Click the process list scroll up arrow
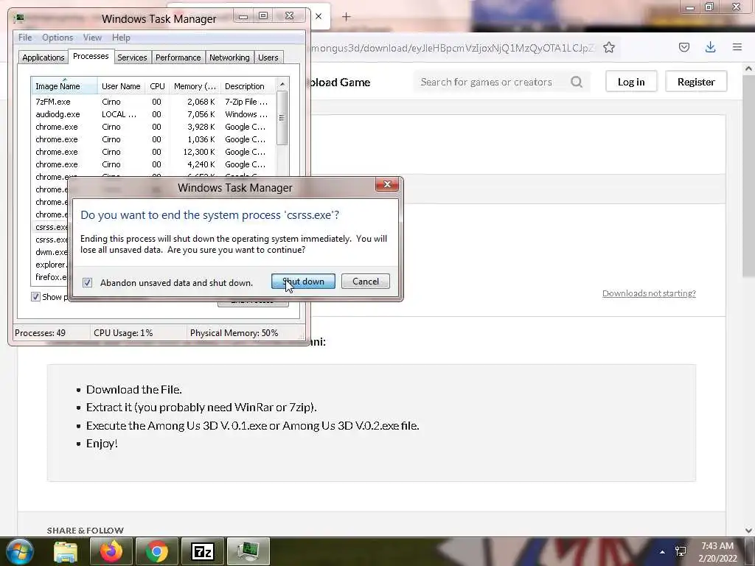Image resolution: width=755 pixels, height=566 pixels. pos(282,84)
